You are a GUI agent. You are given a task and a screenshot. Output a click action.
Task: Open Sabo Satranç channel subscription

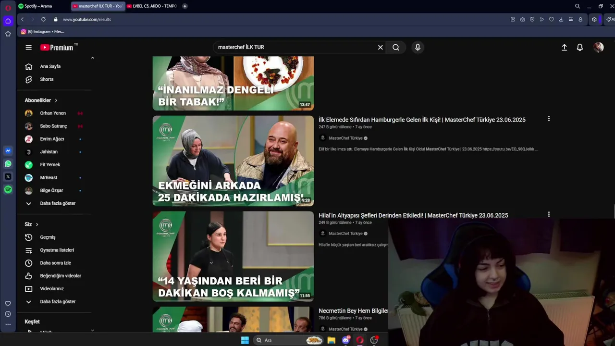(x=54, y=126)
